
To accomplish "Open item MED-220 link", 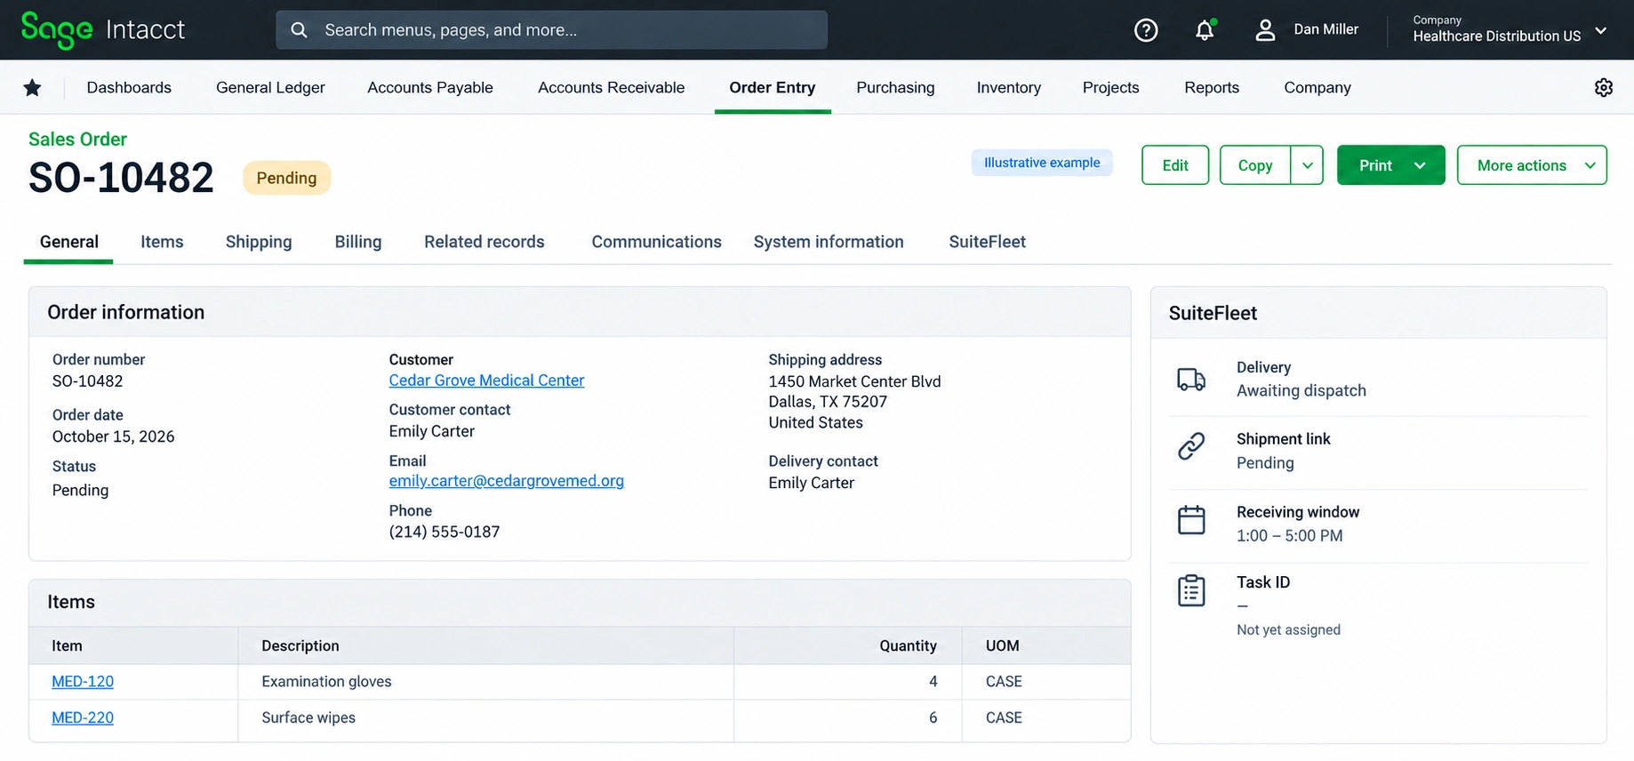I will tap(83, 718).
